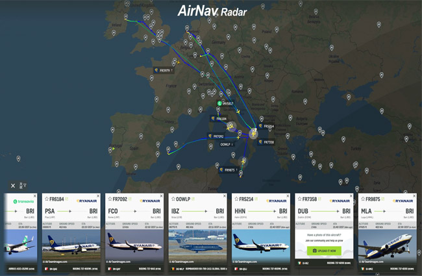
Task: Click the Upload It Now button
Action: pos(324,251)
